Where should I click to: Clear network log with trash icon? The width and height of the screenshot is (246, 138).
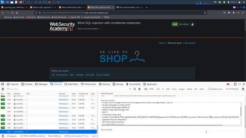tap(3, 89)
